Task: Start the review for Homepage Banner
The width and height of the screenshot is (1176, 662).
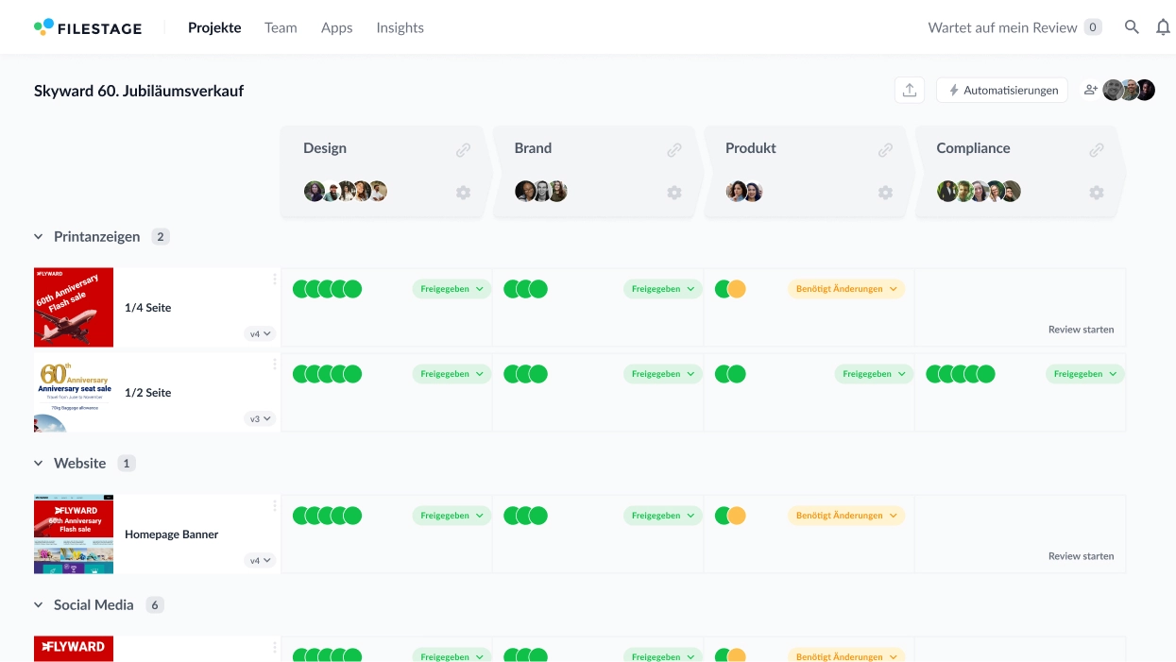Action: 1081,555
